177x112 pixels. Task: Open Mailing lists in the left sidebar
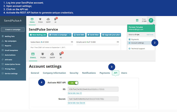click(9, 36)
